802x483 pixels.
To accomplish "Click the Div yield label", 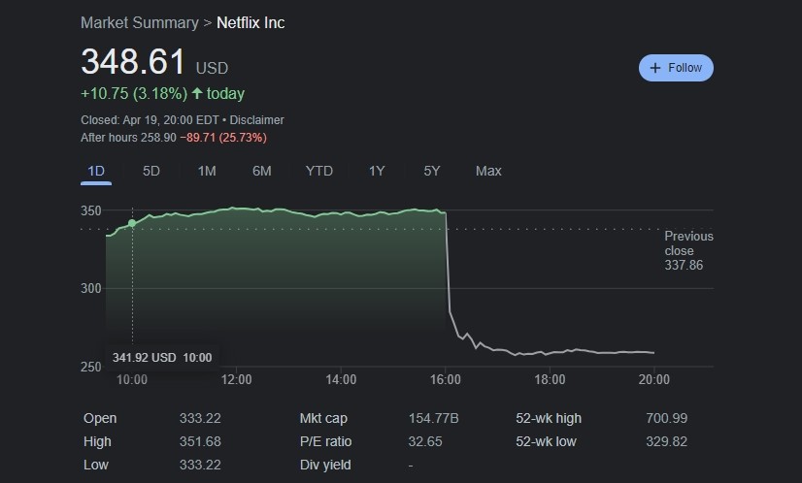I will (325, 466).
